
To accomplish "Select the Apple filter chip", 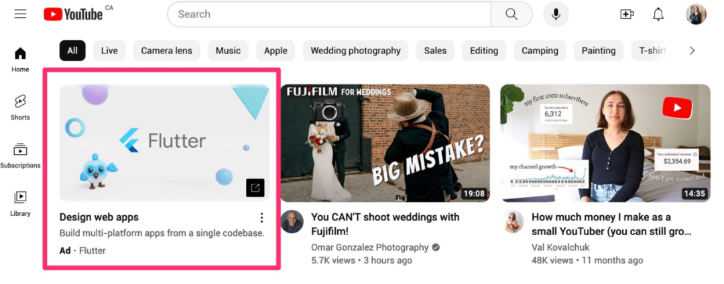I will coord(276,51).
